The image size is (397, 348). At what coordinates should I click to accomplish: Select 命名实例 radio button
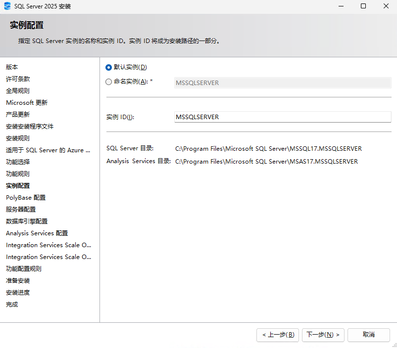click(108, 82)
